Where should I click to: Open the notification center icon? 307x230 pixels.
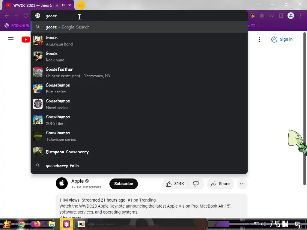click(297, 225)
